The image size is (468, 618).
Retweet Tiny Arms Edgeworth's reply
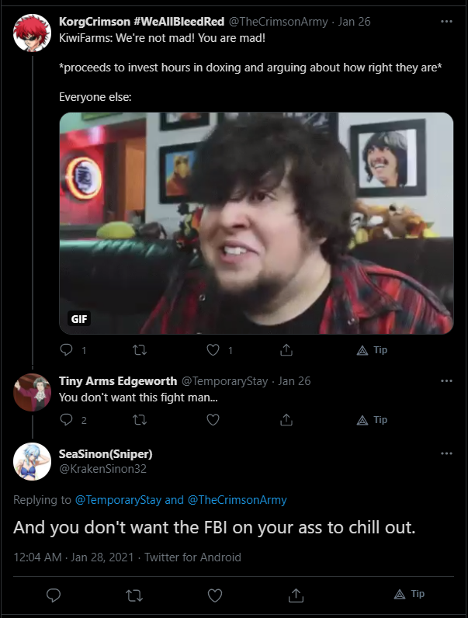point(140,420)
